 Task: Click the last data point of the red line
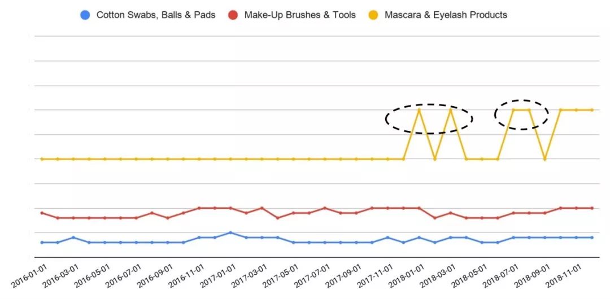(592, 208)
